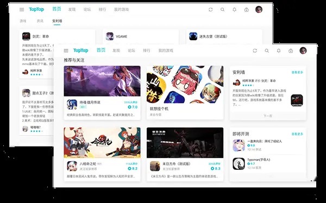Open the 就想挂个机 collection image
The width and height of the screenshot is (326, 203).
pos(185,85)
